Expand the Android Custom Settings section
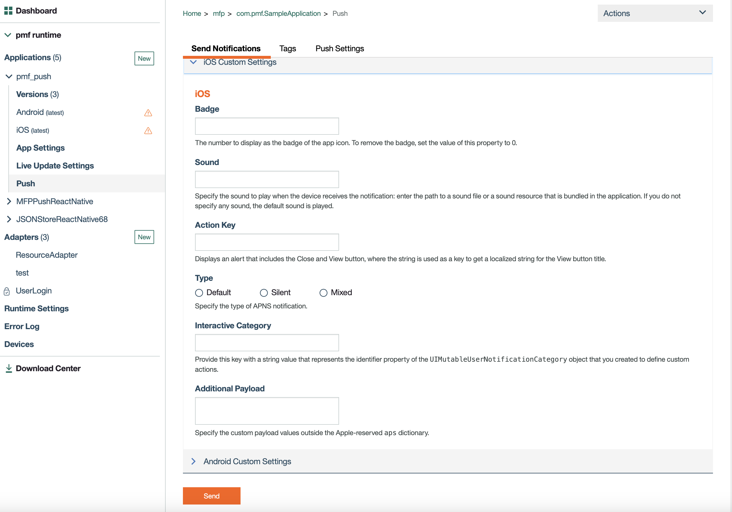Image resolution: width=732 pixels, height=512 pixels. tap(193, 461)
